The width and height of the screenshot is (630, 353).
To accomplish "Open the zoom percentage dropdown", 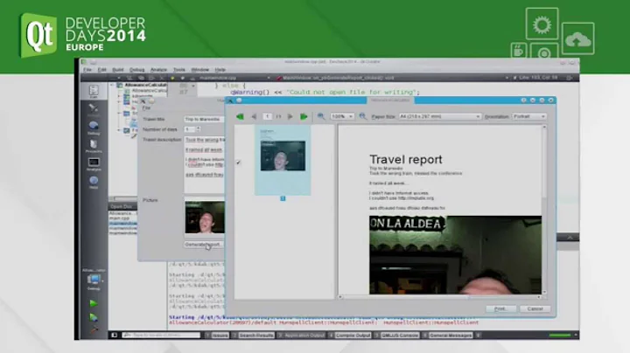I will 342,116.
